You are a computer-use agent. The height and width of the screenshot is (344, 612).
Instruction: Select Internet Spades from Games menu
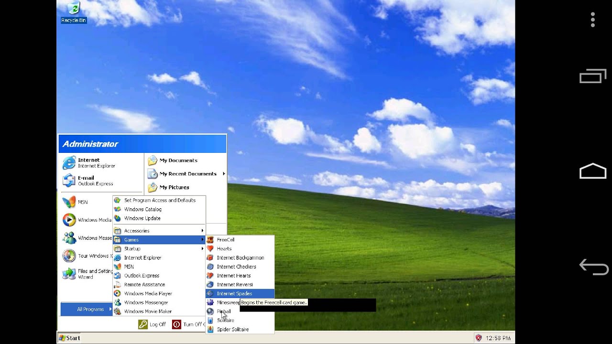click(240, 293)
